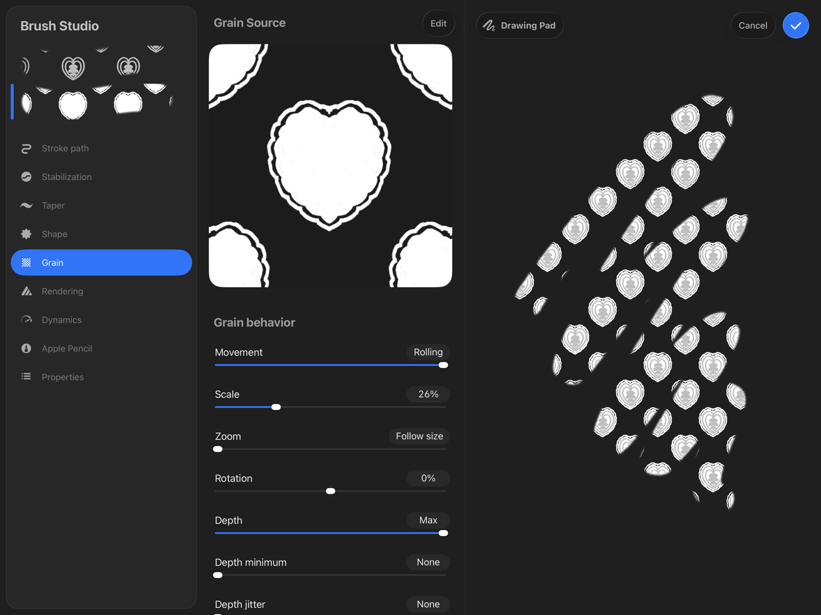Click the Rotation slider handle
The image size is (821, 615).
point(330,491)
